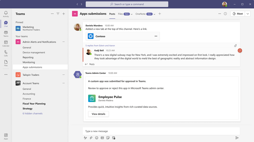Insert a GIF

click(x=102, y=138)
